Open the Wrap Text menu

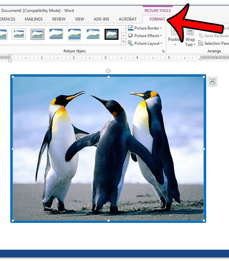click(190, 41)
